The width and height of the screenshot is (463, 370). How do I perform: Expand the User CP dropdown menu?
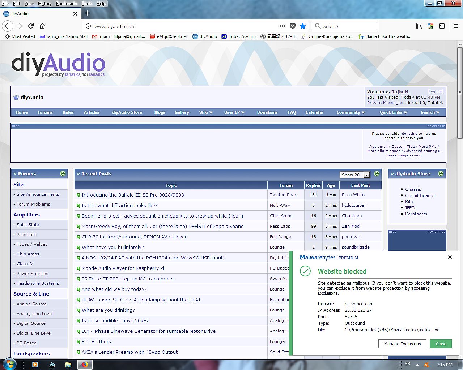(x=234, y=112)
